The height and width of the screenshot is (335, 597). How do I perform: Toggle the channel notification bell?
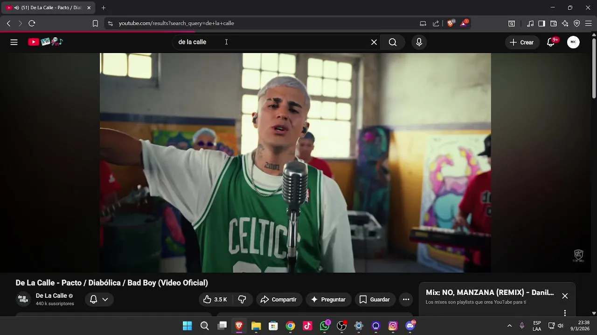pyautogui.click(x=93, y=300)
